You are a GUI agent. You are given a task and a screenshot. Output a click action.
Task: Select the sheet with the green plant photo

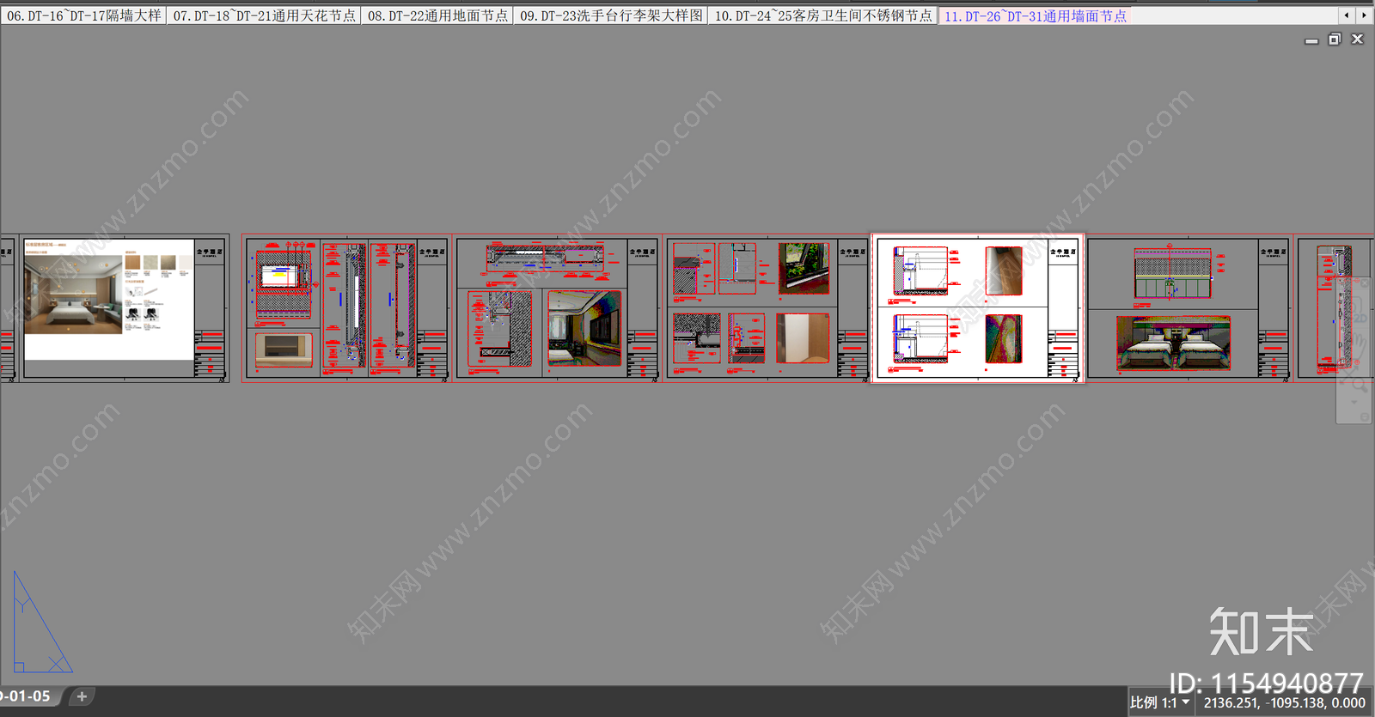[x=767, y=308]
